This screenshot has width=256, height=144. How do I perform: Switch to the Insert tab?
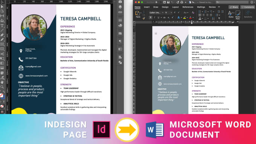tap(146, 7)
